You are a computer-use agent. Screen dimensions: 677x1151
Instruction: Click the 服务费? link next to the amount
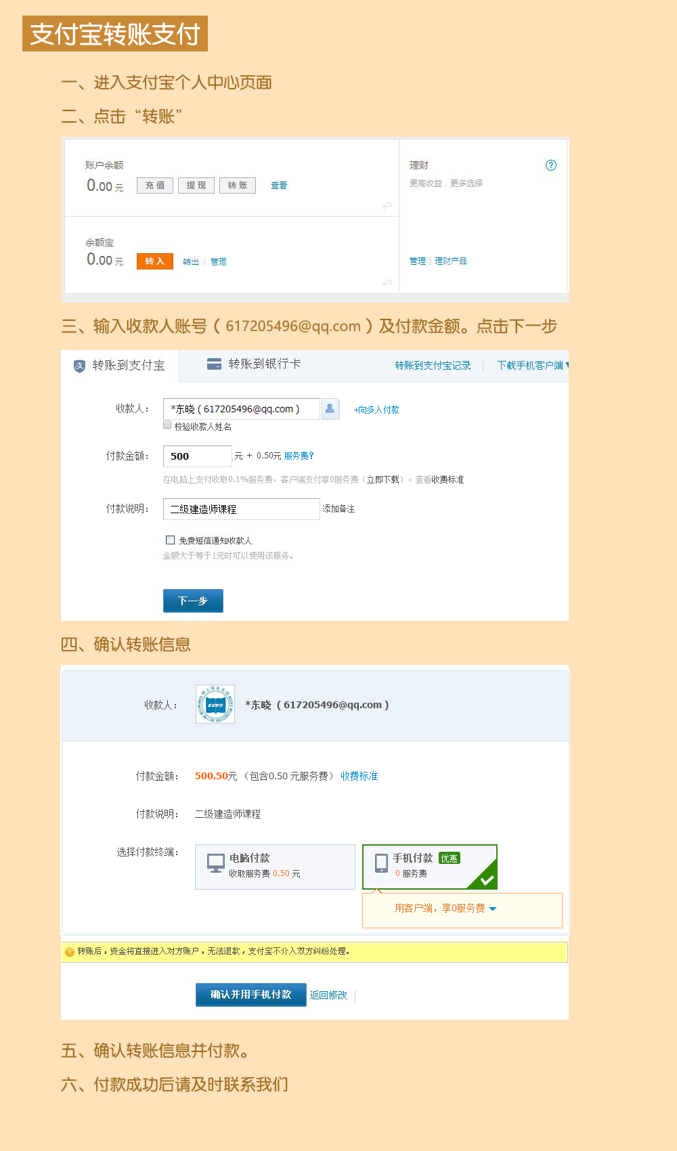(x=299, y=456)
